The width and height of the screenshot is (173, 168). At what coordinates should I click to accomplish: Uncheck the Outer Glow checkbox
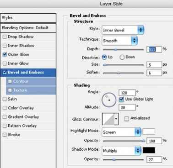pyautogui.click(x=5, y=54)
